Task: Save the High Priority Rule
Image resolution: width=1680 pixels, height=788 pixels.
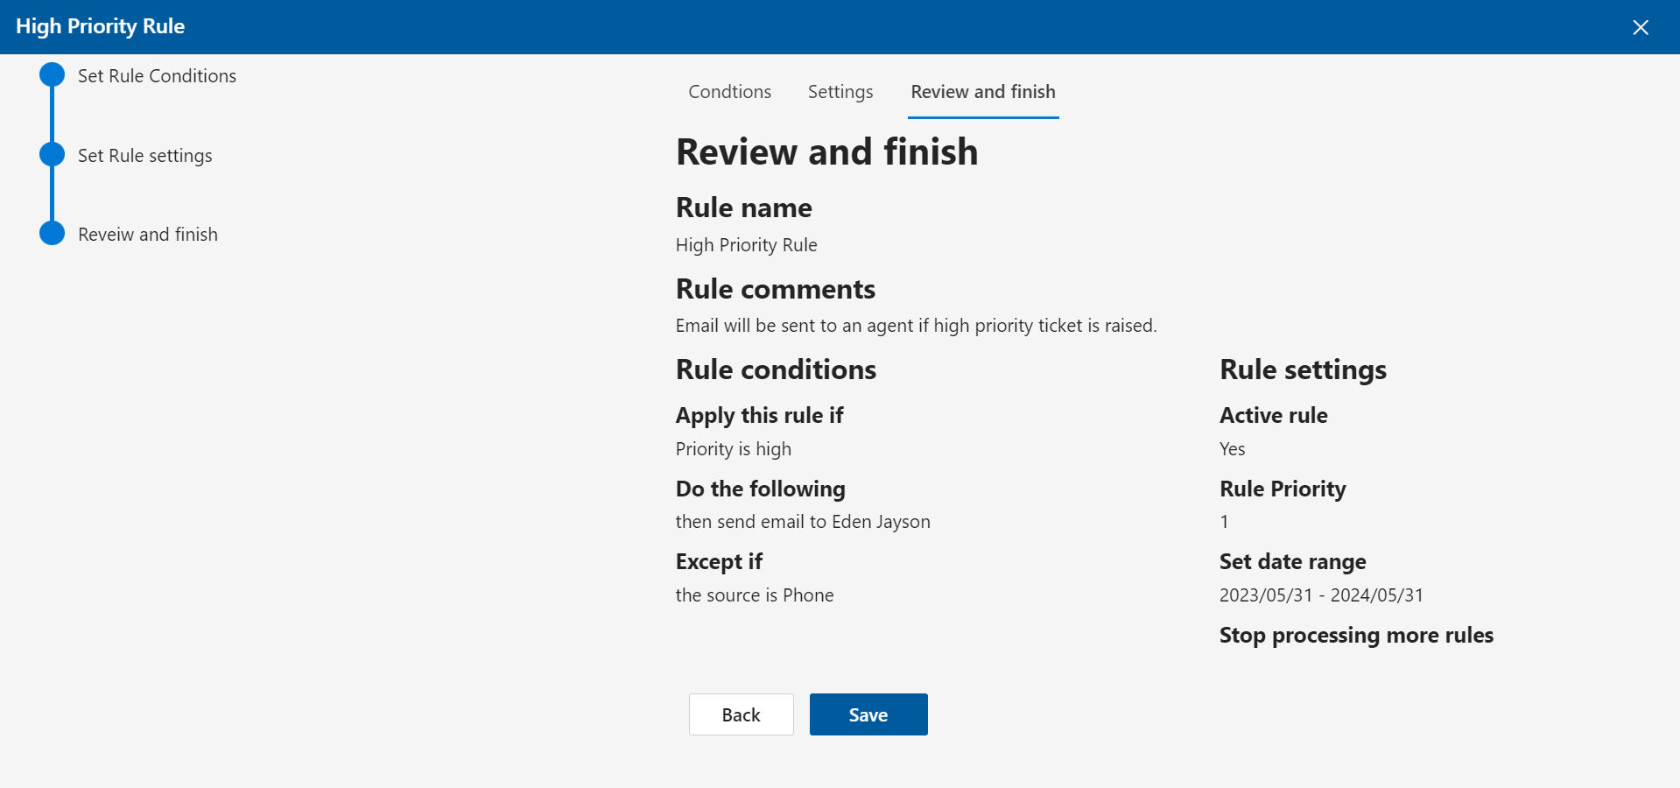Action: coord(868,714)
